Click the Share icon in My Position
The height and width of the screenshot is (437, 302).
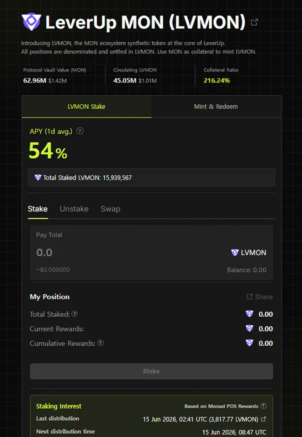click(249, 296)
